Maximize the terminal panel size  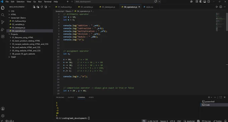(221, 97)
